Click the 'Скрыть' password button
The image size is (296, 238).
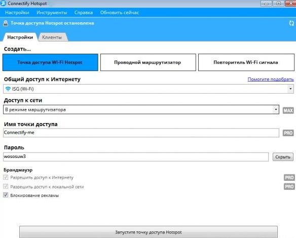[283, 157]
